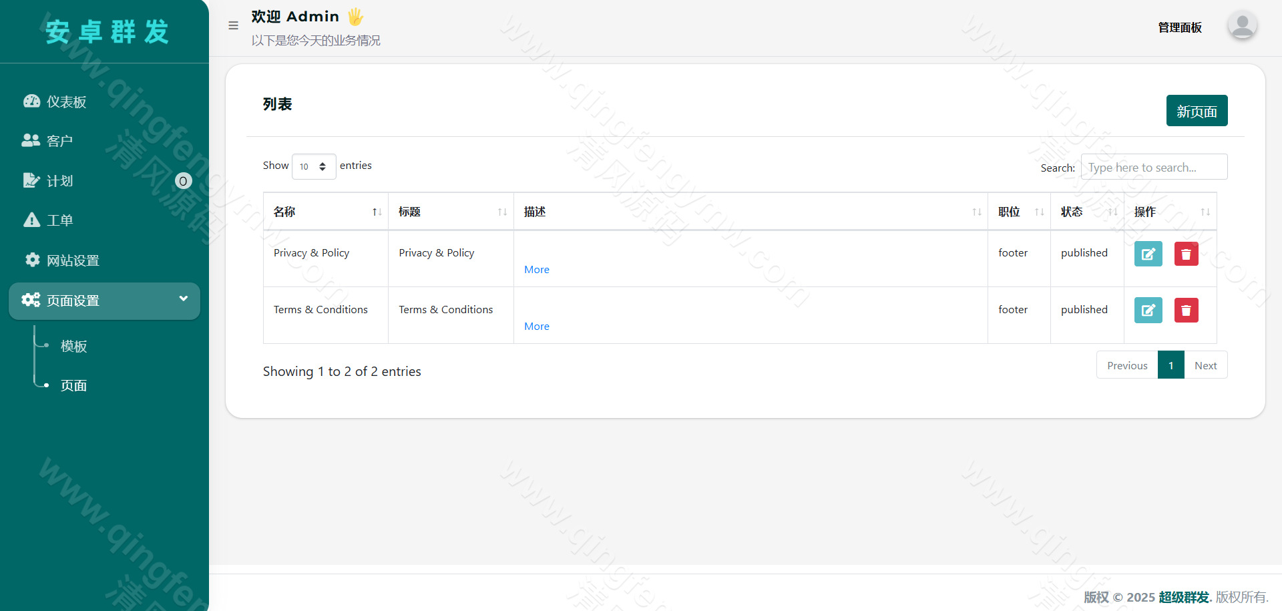Open 工单 in the sidebar

tap(104, 220)
